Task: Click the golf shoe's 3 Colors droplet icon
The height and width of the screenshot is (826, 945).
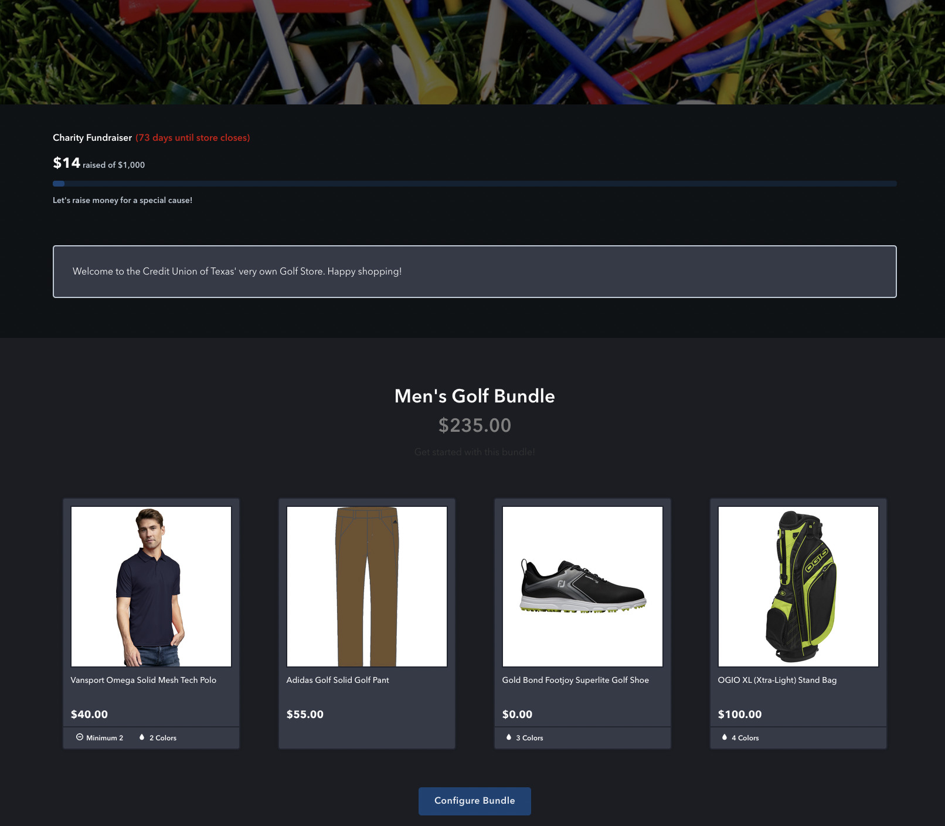Action: (x=509, y=737)
